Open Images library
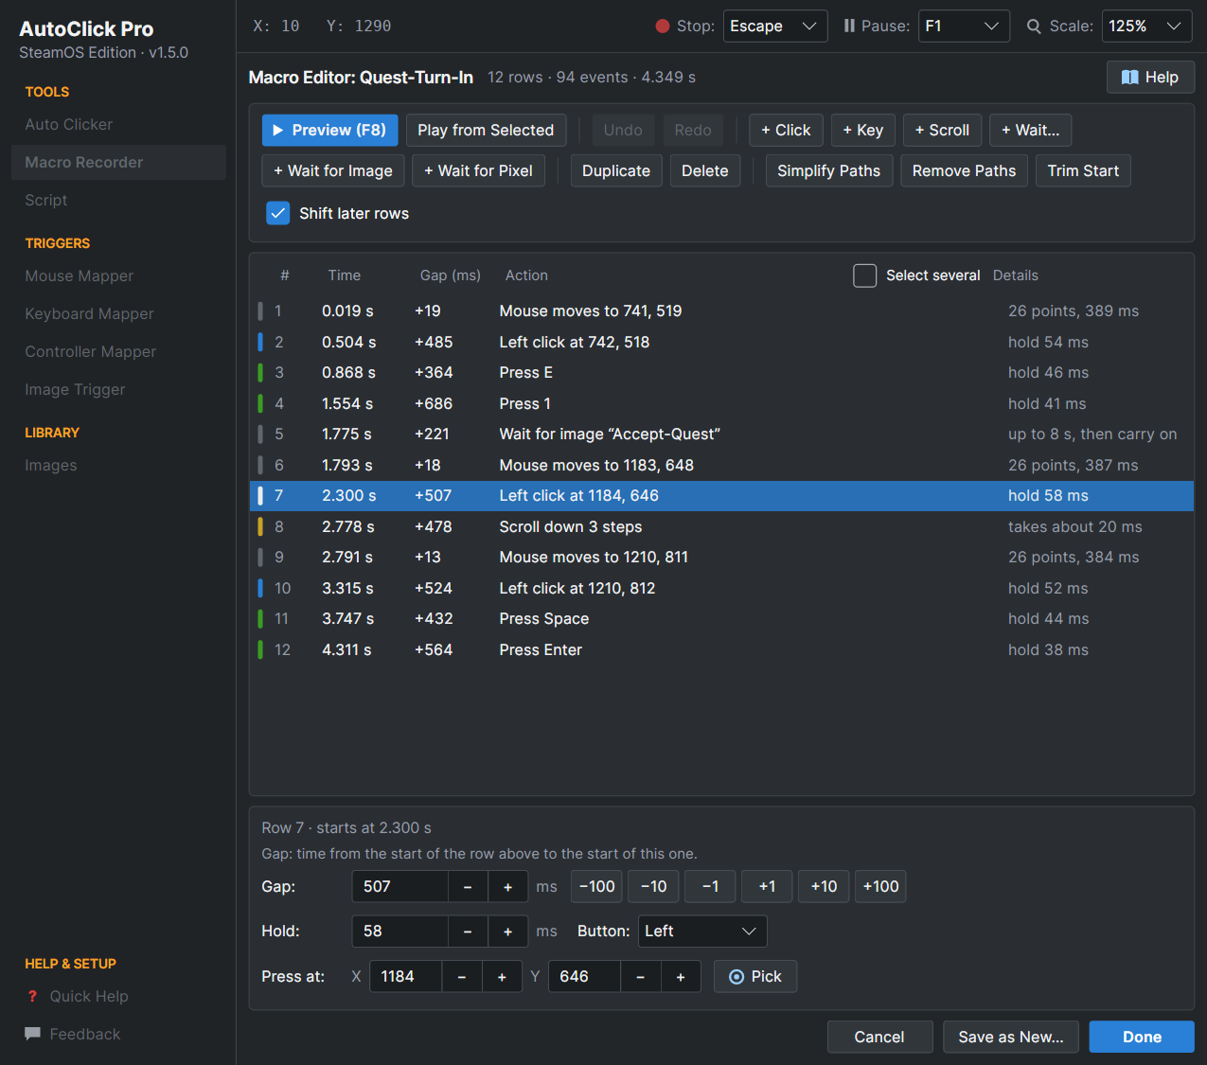 click(x=118, y=465)
